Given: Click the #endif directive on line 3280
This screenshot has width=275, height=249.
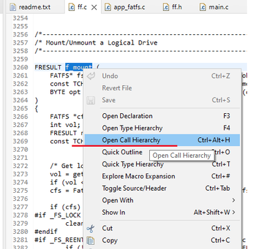Looking at the screenshot, I should pyautogui.click(x=46, y=231).
